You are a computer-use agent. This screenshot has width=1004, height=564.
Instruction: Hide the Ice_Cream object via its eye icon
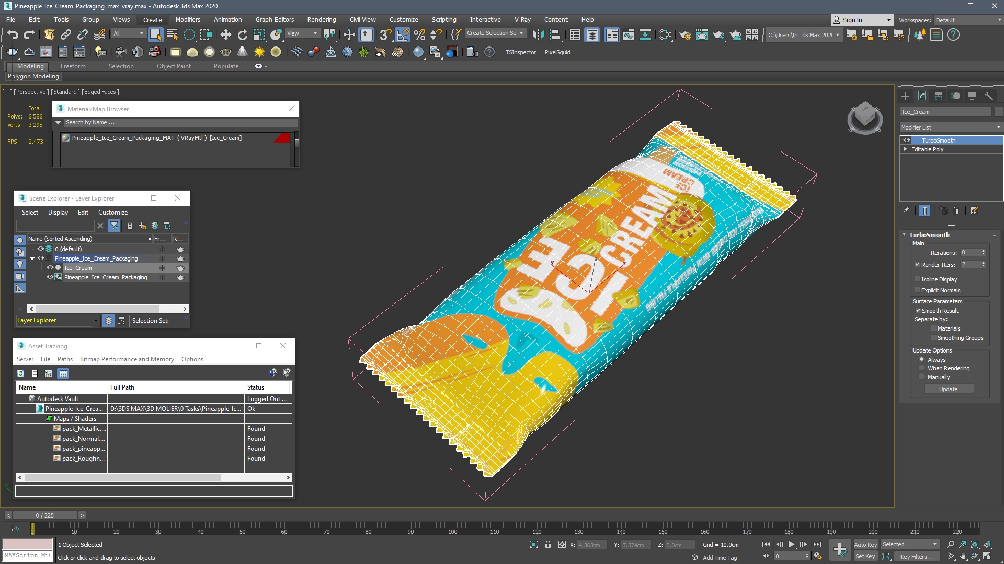point(50,268)
